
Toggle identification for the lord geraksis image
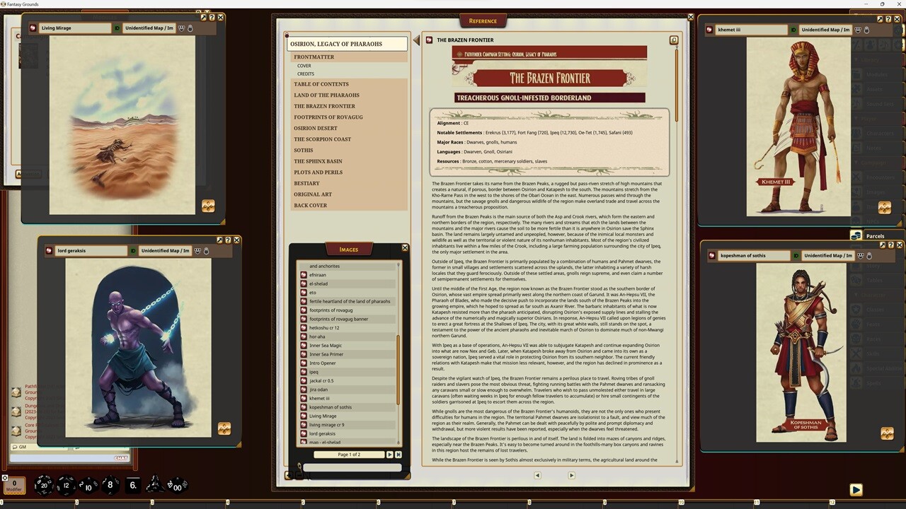[132, 250]
